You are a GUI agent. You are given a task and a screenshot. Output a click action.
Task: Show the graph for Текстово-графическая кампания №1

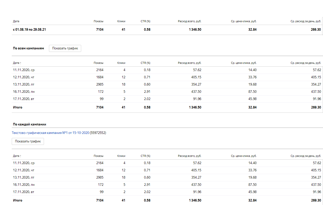click(x=28, y=141)
